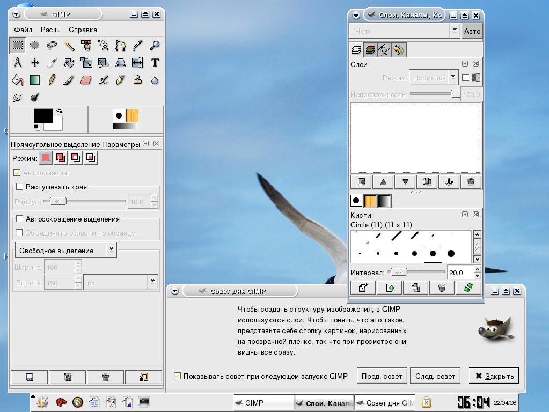Select the Rectangle Select tool
Image resolution: width=549 pixels, height=412 pixels.
(18, 45)
